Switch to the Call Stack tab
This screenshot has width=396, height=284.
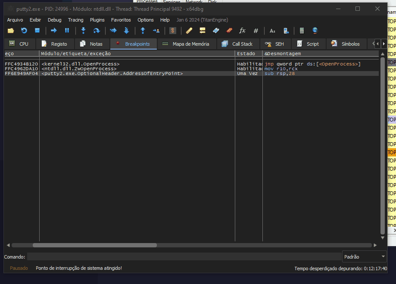[237, 44]
